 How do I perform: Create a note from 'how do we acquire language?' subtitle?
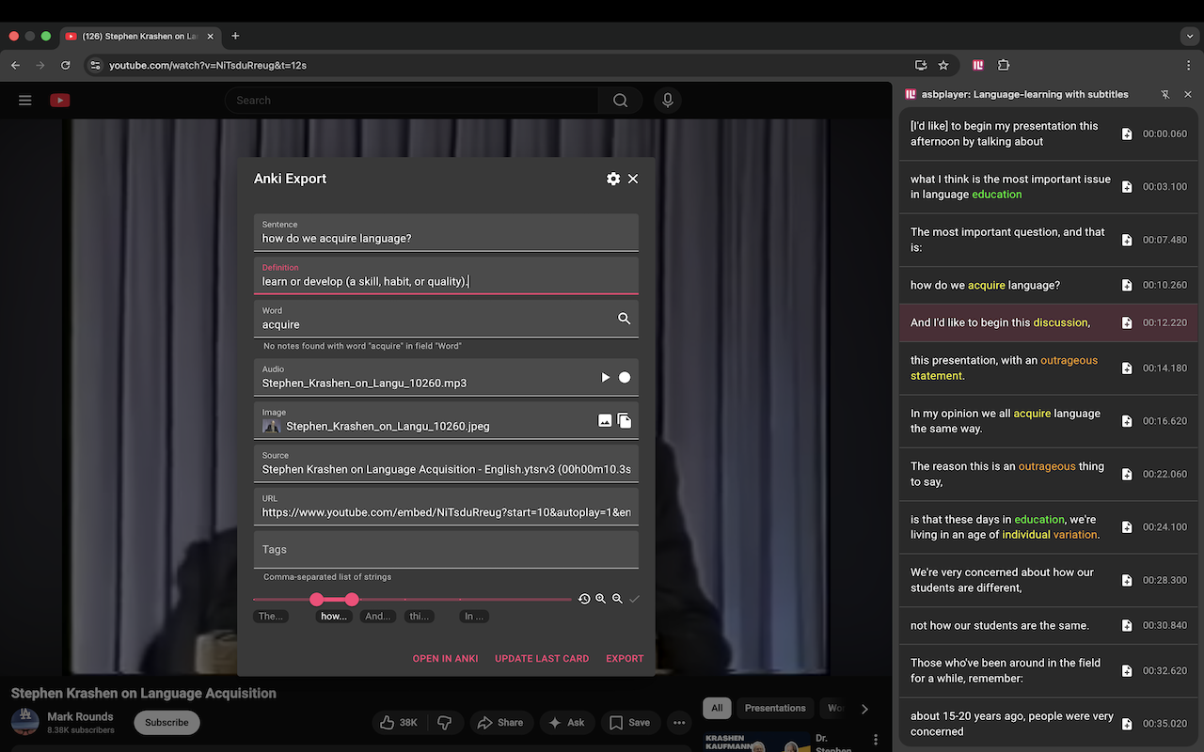(1127, 285)
